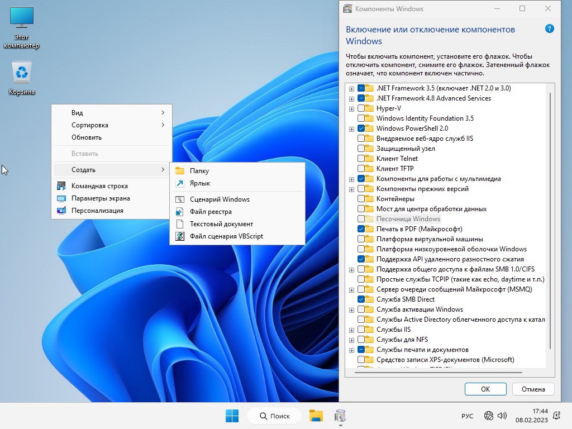Expand the 'Windows PowerShell 2.0' node
Image resolution: width=572 pixels, height=429 pixels.
click(352, 129)
